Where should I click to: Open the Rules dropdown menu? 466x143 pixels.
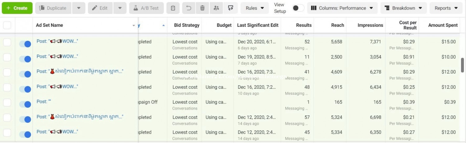click(255, 8)
